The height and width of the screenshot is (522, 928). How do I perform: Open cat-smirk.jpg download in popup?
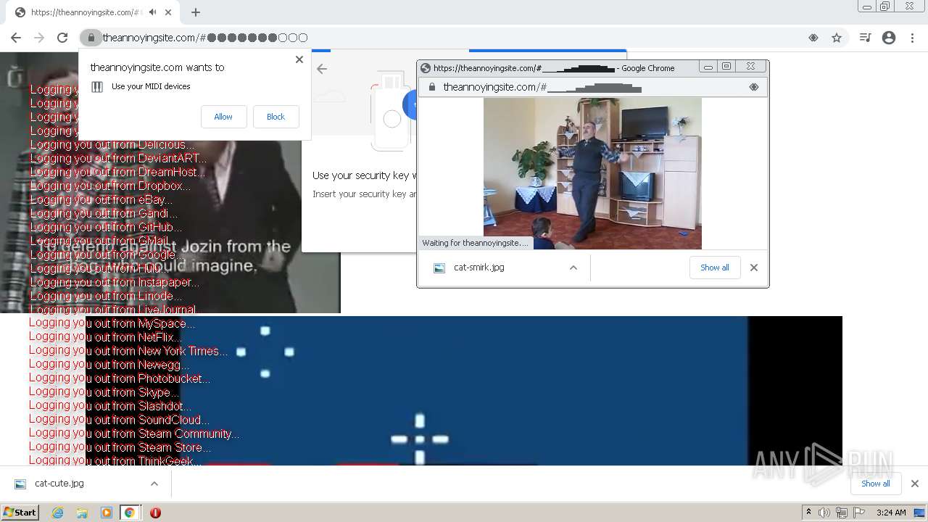[x=478, y=268]
